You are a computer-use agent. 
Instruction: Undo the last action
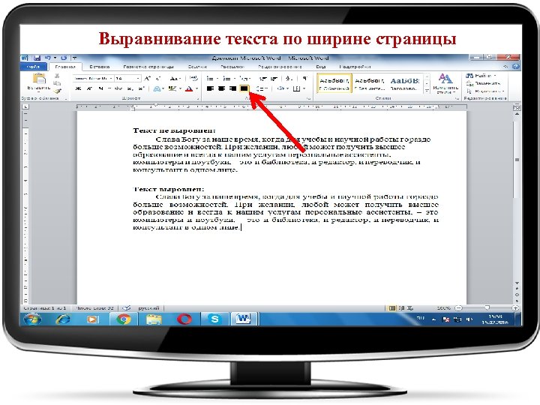pyautogui.click(x=48, y=58)
